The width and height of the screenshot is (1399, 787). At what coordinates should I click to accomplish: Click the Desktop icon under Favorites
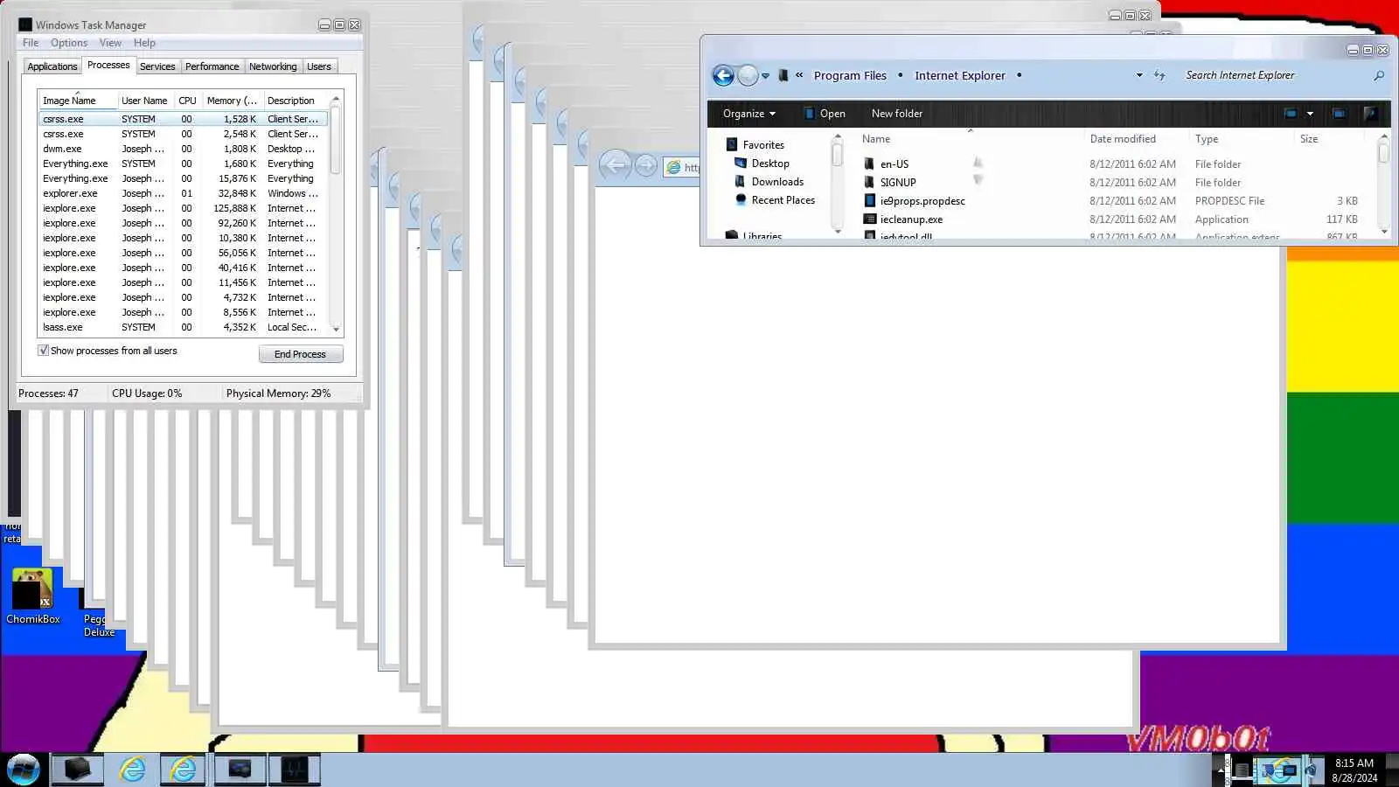(x=741, y=163)
